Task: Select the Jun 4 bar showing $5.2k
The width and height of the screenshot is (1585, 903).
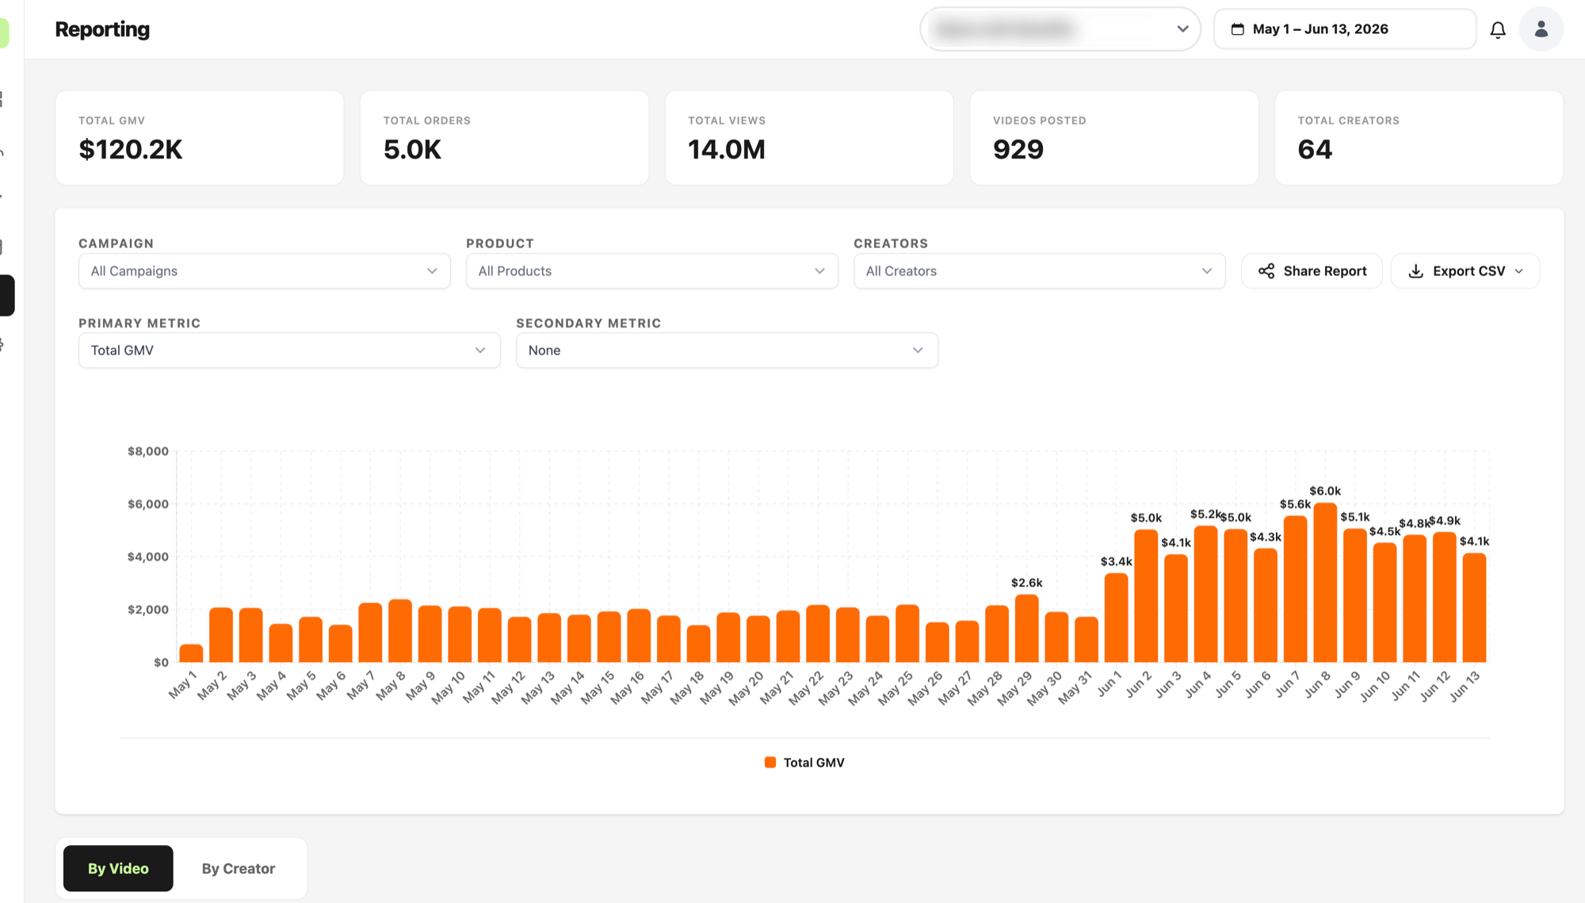Action: [x=1205, y=595]
